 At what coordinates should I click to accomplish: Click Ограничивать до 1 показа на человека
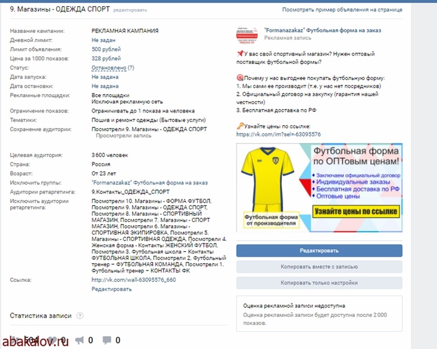click(143, 111)
